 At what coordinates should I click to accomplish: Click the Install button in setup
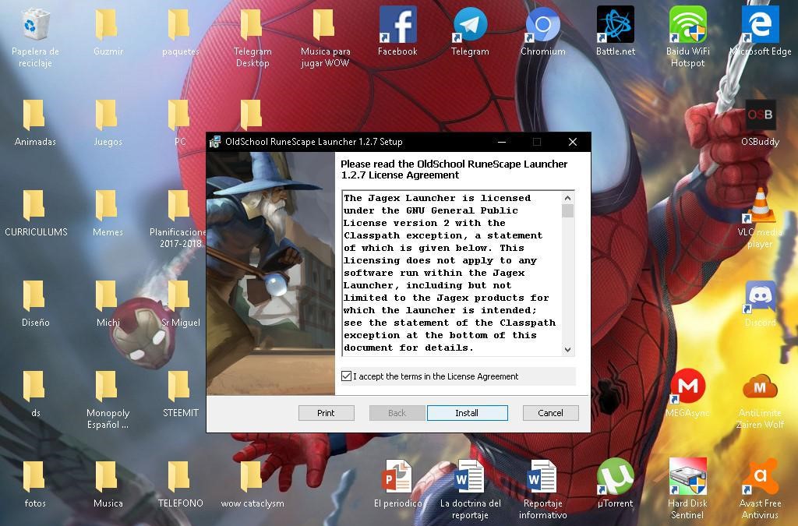click(468, 413)
